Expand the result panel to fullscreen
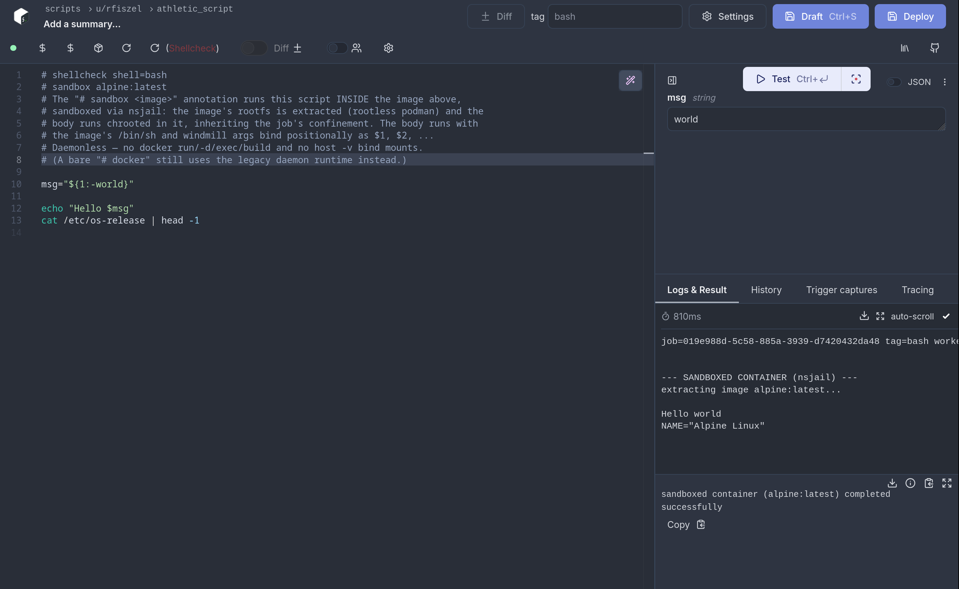The height and width of the screenshot is (589, 959). click(x=946, y=483)
